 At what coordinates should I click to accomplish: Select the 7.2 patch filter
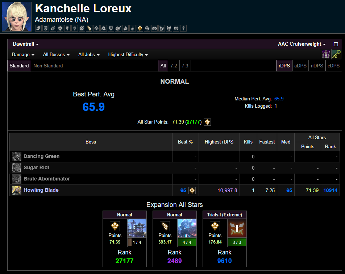point(174,66)
